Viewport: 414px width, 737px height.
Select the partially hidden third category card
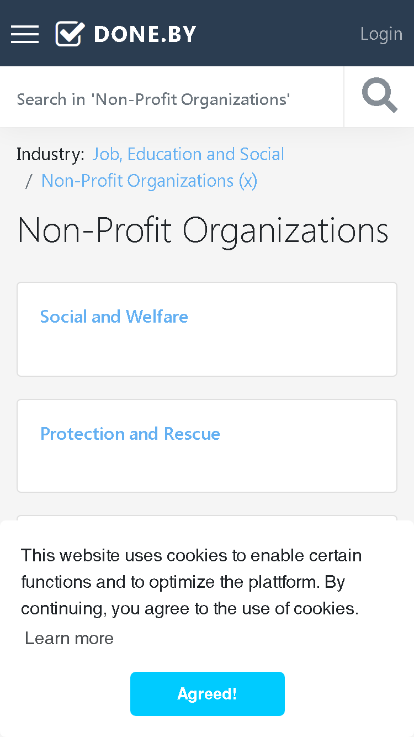(x=207, y=518)
